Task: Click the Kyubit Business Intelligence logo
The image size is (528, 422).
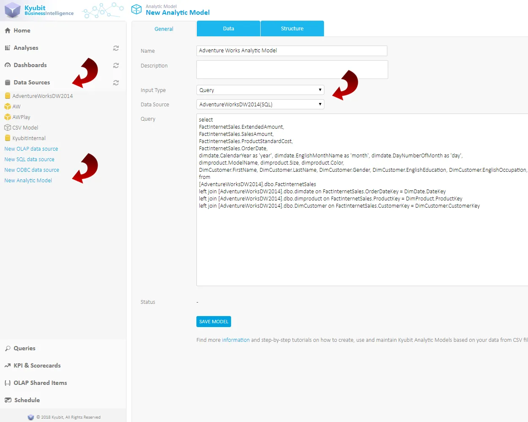Action: pyautogui.click(x=39, y=10)
